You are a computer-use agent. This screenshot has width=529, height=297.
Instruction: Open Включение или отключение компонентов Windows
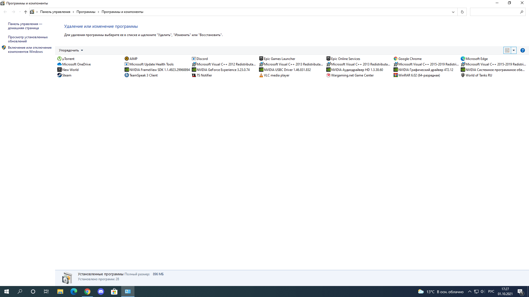(x=30, y=50)
